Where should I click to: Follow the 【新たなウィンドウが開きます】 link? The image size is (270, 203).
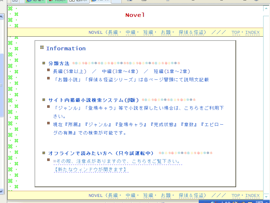[x=91, y=170]
